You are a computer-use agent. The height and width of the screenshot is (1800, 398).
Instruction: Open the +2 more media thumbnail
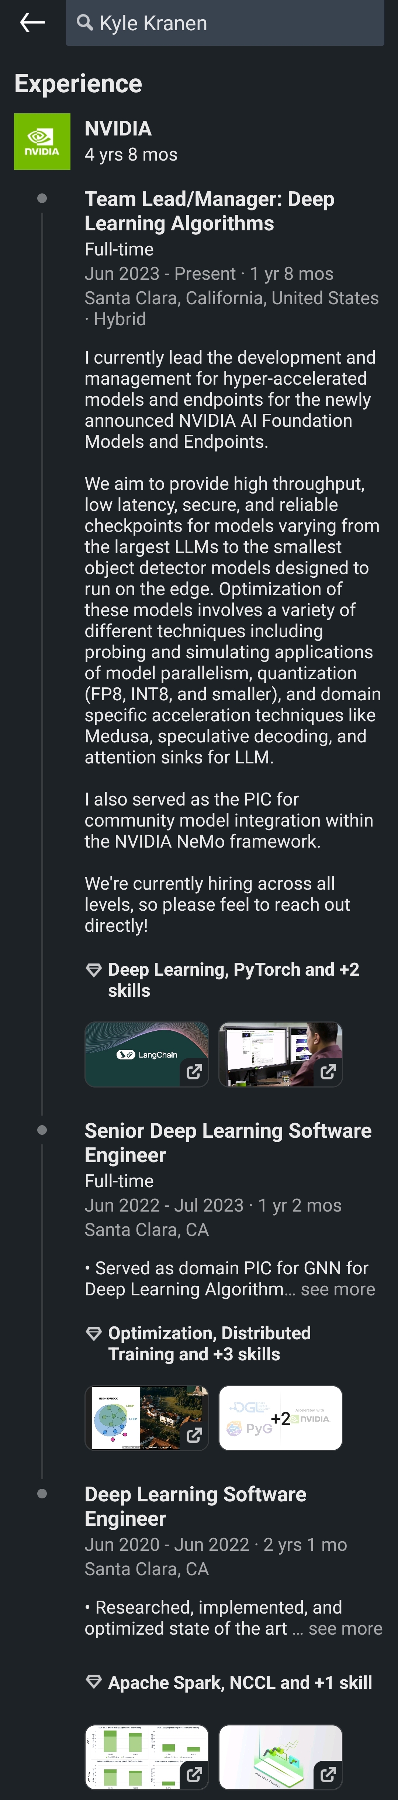pos(281,1418)
